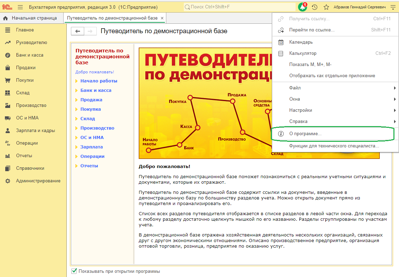399x277 pixels.
Task: Open the hamburger sections menu
Action: coord(20,7)
